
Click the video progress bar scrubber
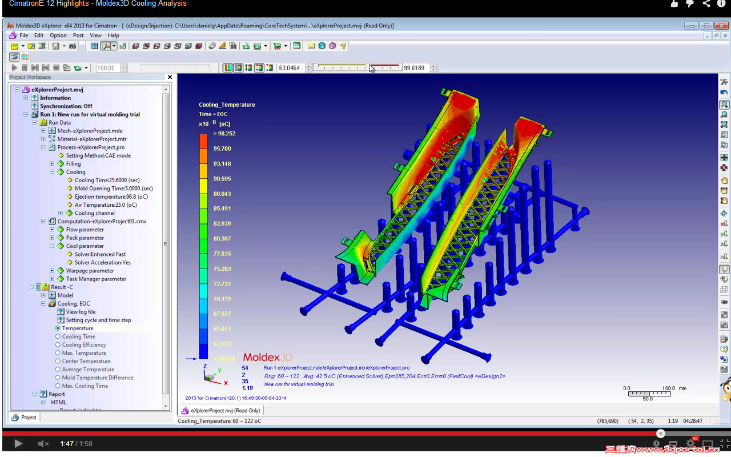tap(661, 434)
